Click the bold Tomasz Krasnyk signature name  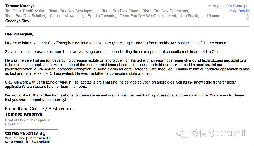[24, 114]
